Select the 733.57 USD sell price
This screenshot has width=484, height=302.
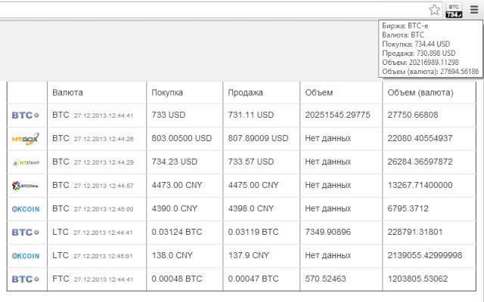pyautogui.click(x=250, y=162)
